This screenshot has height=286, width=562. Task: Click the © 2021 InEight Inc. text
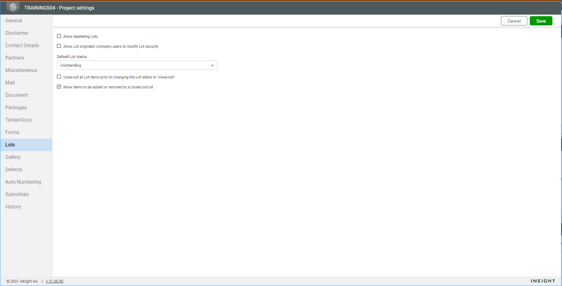22,281
